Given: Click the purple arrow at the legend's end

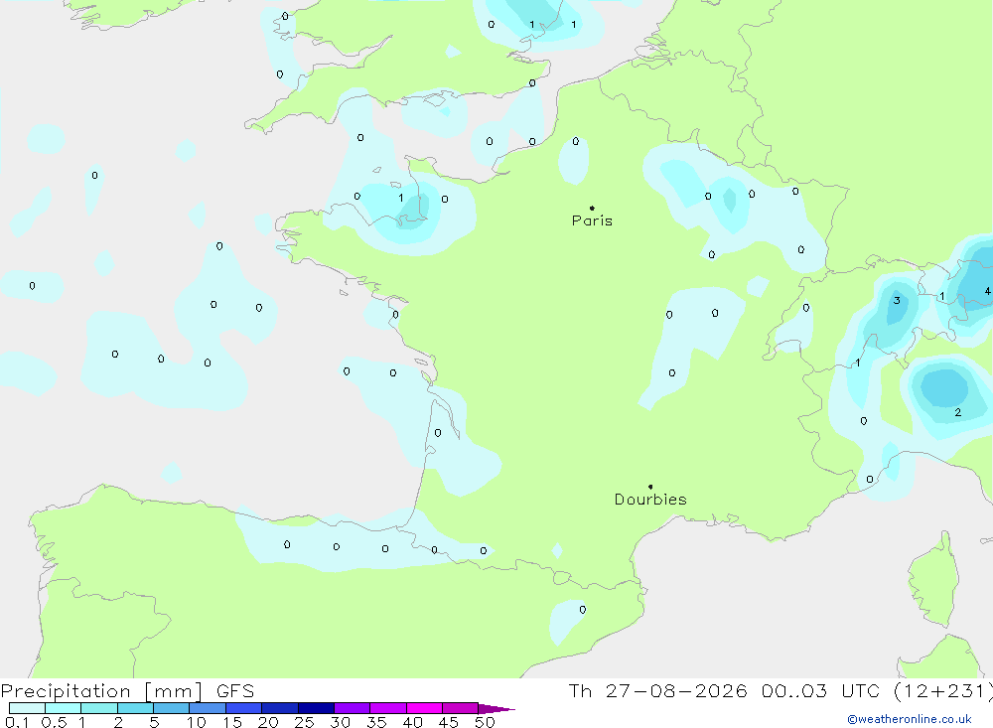Looking at the screenshot, I should point(496,708).
